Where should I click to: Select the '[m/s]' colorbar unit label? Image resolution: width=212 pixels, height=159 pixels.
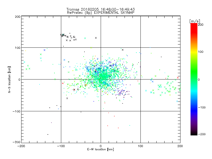pos(195,21)
